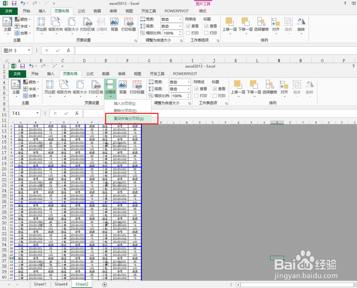
Task: Toggle 标题 查看 checkbox in embedded picture
Action: coord(215,89)
